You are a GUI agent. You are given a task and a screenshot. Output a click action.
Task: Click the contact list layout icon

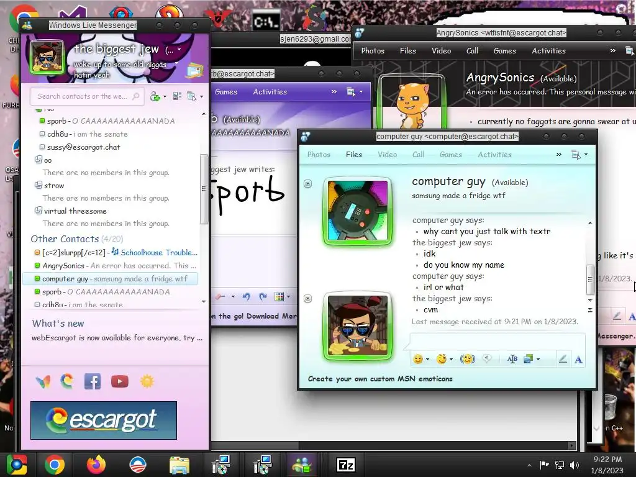click(x=177, y=96)
